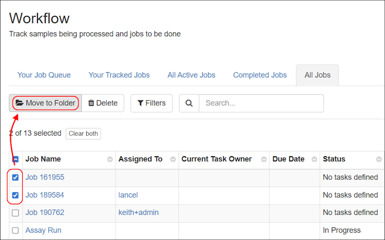The width and height of the screenshot is (385, 240).
Task: Click the Clear both button
Action: 83,134
